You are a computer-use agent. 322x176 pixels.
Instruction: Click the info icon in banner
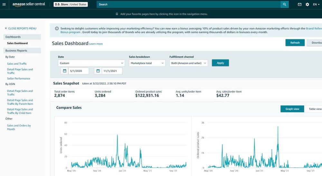57,29
